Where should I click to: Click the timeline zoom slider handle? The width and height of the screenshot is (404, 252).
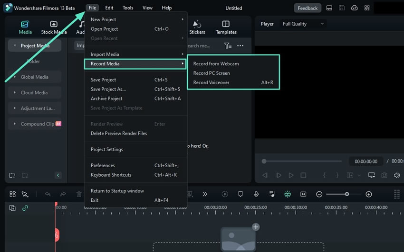(x=347, y=194)
